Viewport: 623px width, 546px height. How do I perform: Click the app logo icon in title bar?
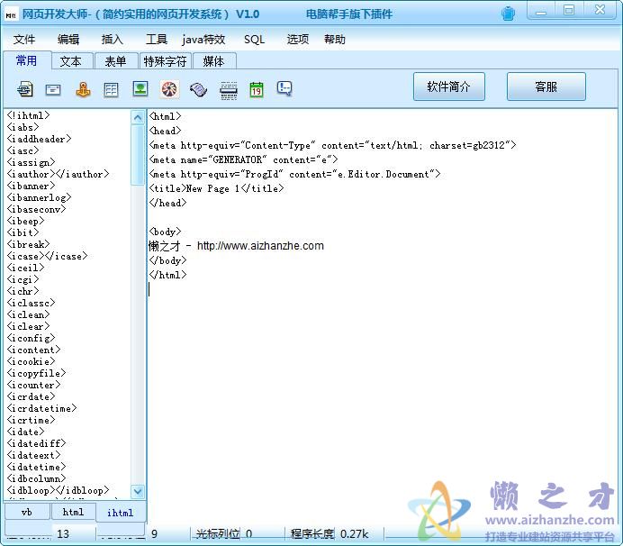point(11,14)
